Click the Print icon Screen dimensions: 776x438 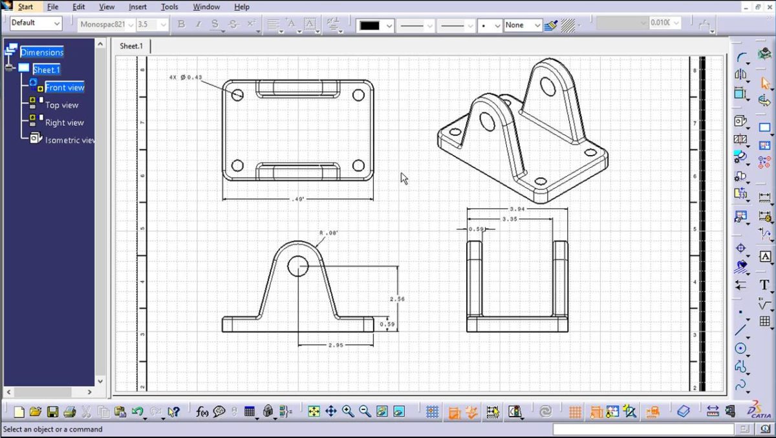pos(70,411)
